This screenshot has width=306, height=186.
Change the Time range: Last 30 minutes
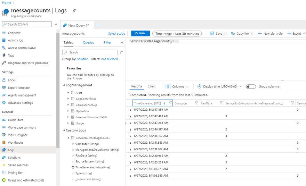pos(177,34)
